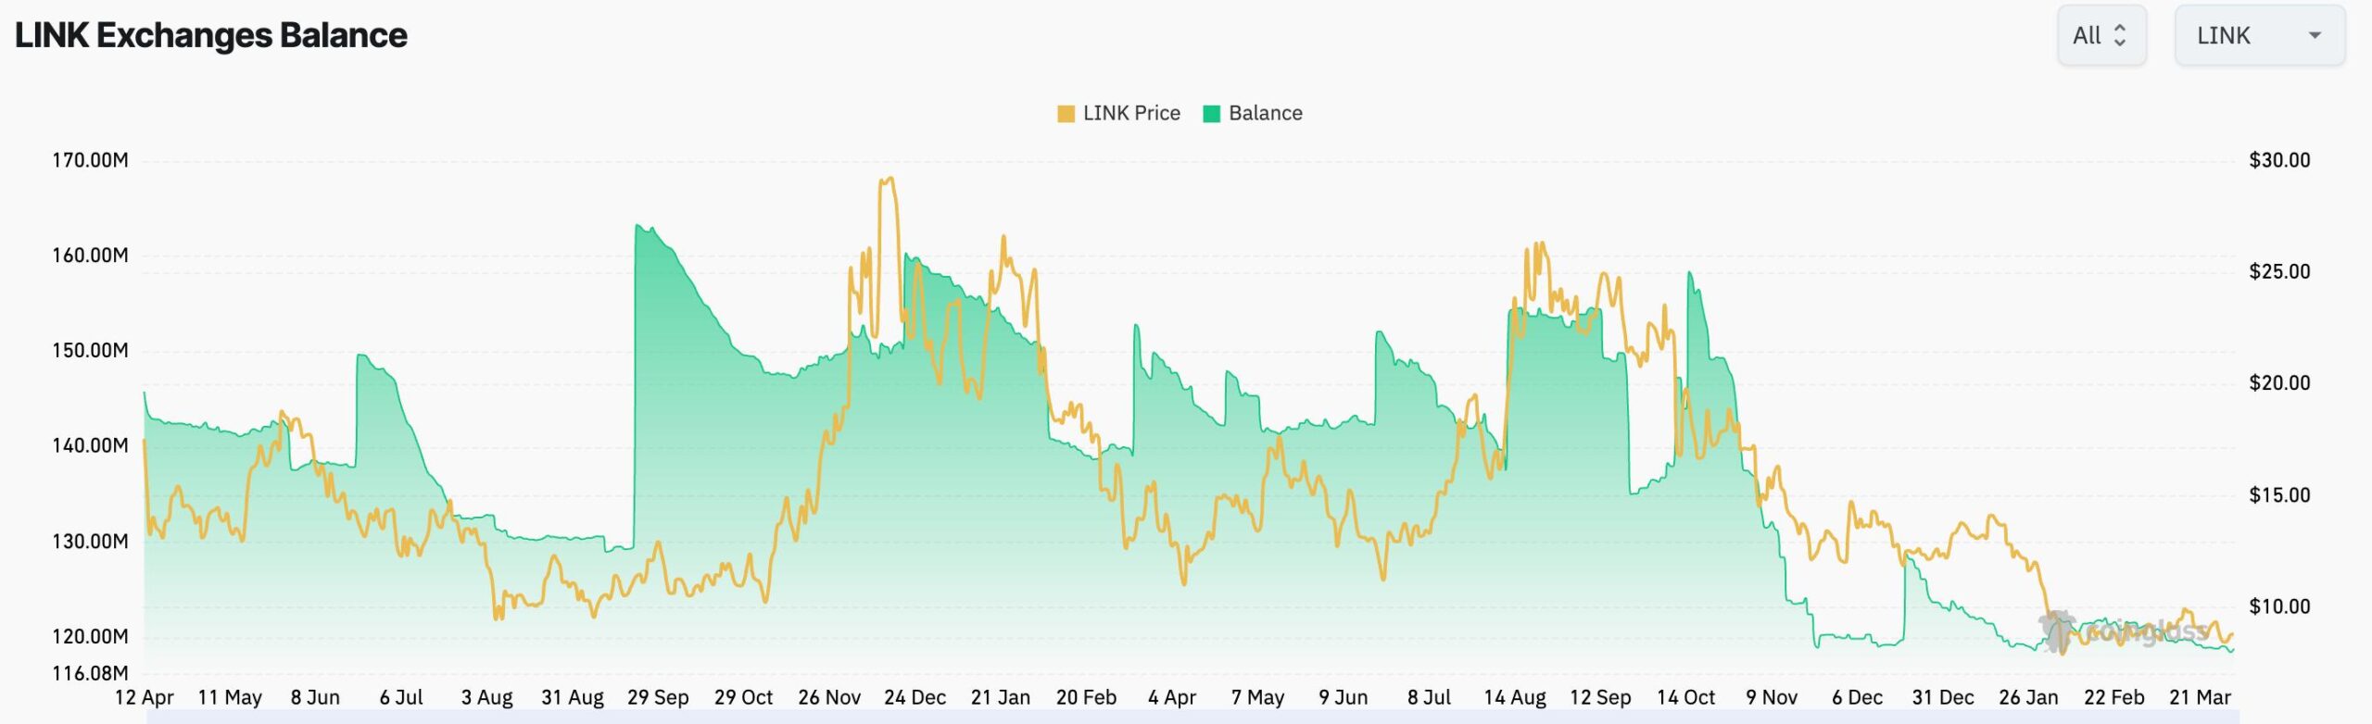Click the 140.00M left axis label
Viewport: 2372px width, 724px height.
(x=90, y=445)
